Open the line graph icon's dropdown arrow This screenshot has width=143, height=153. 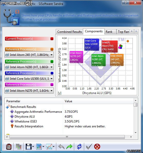pos(53,146)
